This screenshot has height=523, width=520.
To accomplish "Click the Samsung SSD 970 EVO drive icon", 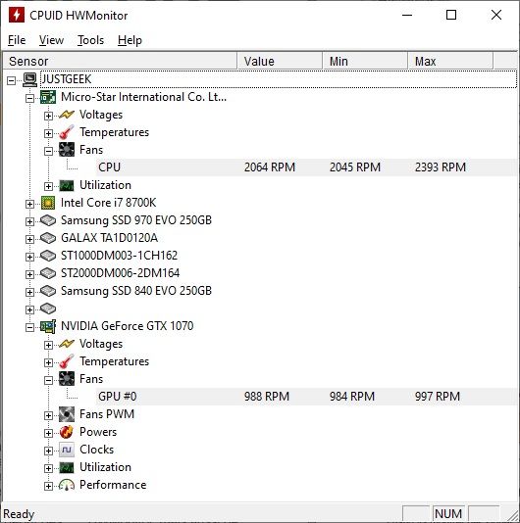I will point(48,220).
